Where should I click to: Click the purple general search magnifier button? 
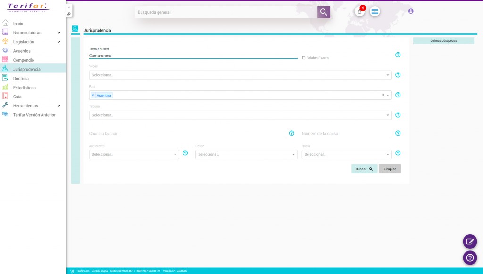(324, 12)
